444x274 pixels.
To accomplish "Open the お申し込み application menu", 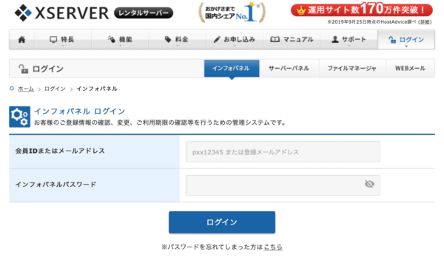I will 235,40.
